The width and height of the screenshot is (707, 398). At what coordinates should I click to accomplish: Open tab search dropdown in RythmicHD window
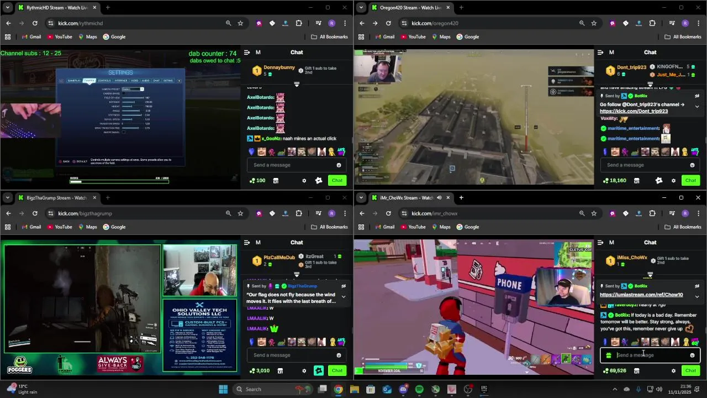click(x=8, y=8)
